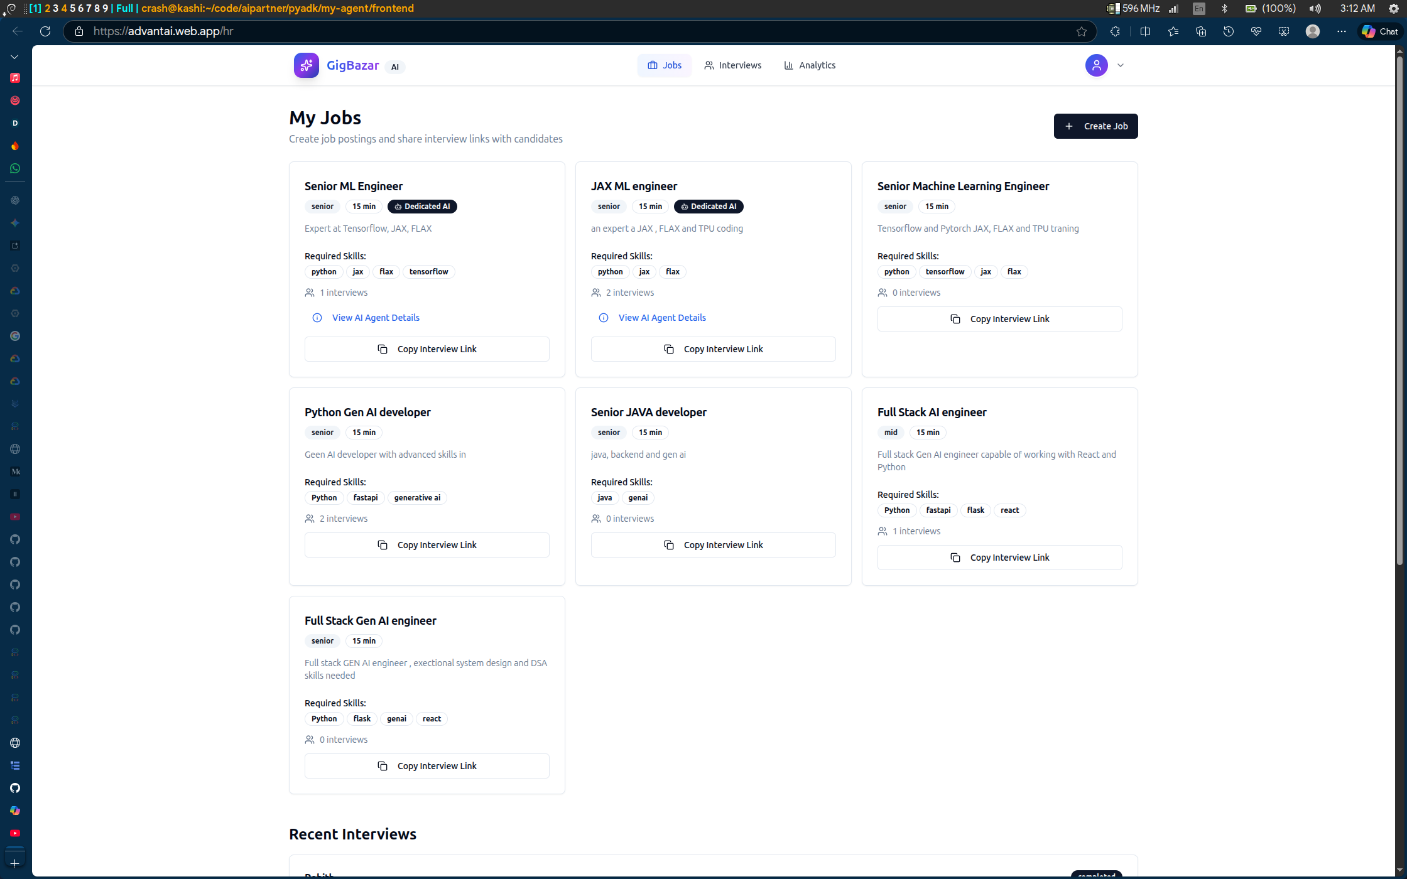Click the volume speaker tray icon

click(x=1315, y=9)
